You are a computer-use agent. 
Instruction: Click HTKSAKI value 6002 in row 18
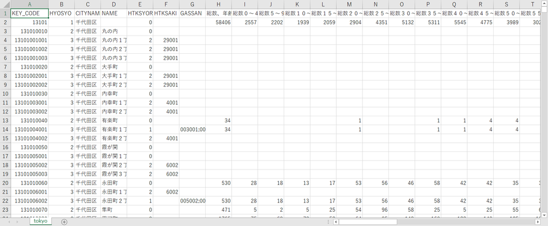point(166,165)
